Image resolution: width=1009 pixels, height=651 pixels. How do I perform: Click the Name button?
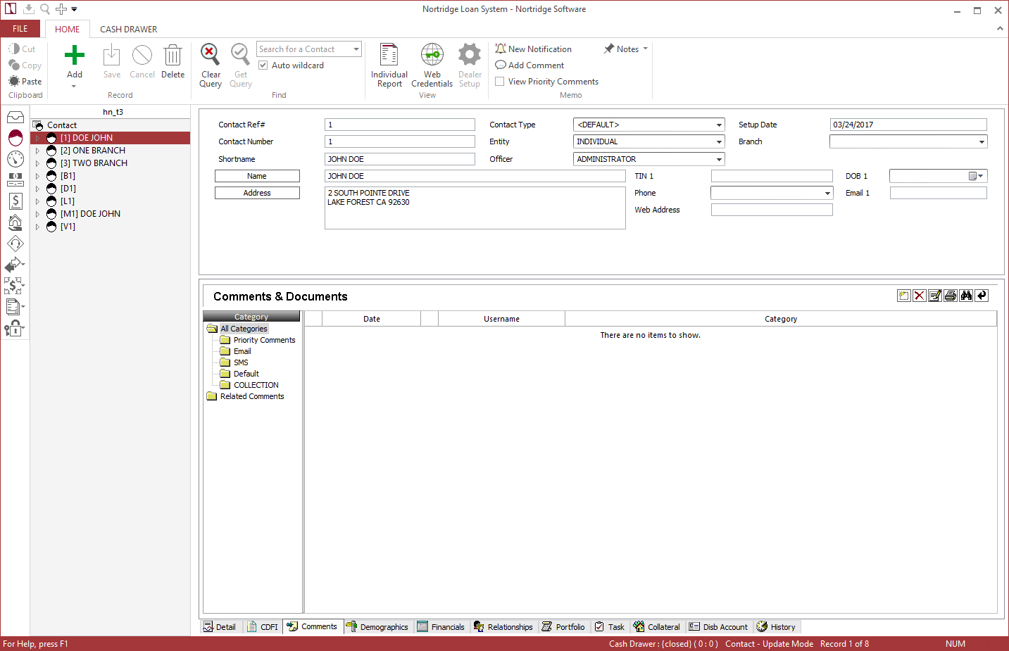[257, 176]
